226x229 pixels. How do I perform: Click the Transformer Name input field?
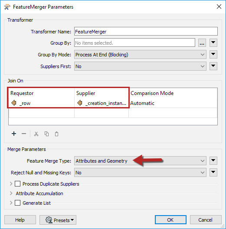[x=146, y=31]
